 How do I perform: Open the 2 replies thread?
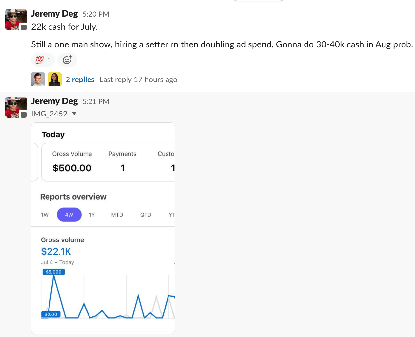point(80,80)
